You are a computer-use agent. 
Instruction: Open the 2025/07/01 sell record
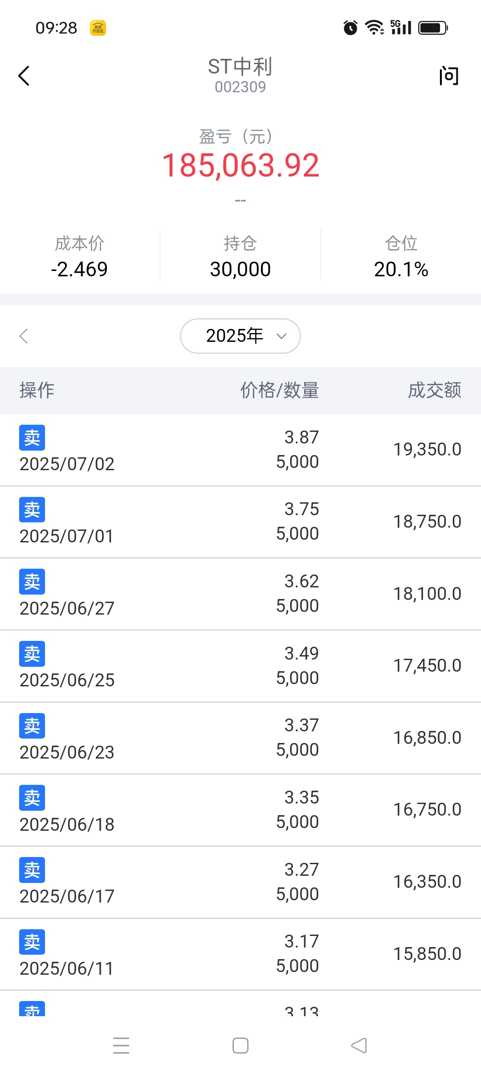pyautogui.click(x=240, y=522)
